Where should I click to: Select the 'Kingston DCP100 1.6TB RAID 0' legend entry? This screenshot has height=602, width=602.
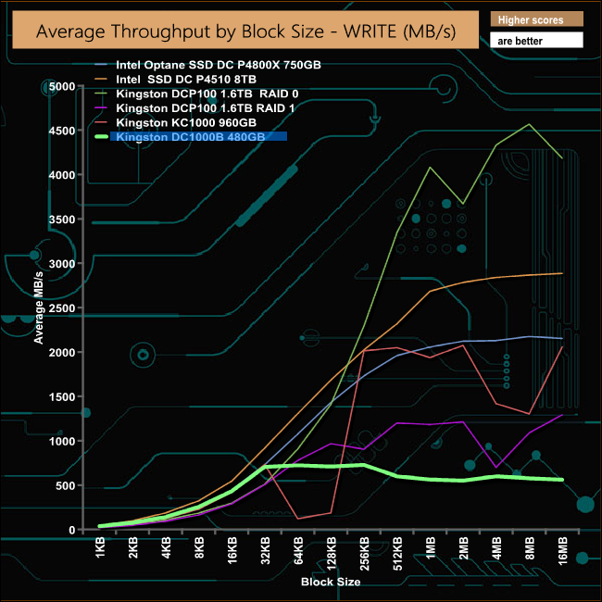coord(207,94)
